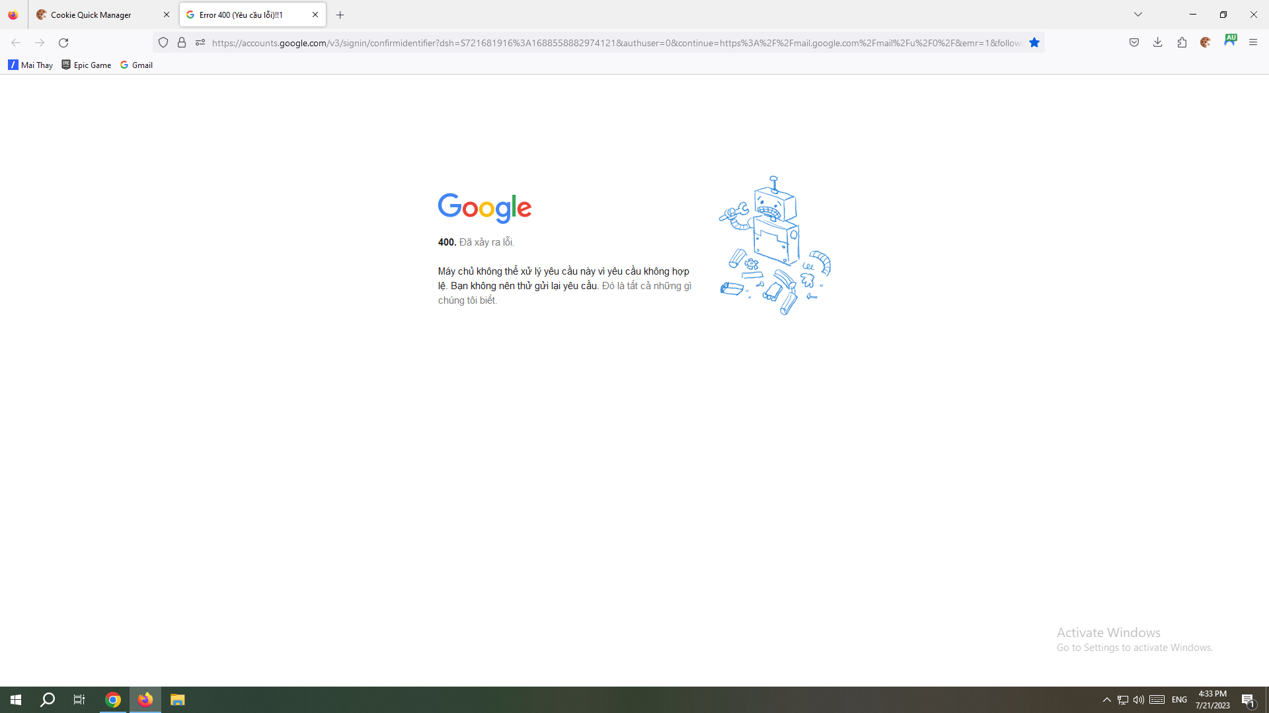This screenshot has height=713, width=1269.
Task: Focus the URL address bar
Action: [x=617, y=43]
